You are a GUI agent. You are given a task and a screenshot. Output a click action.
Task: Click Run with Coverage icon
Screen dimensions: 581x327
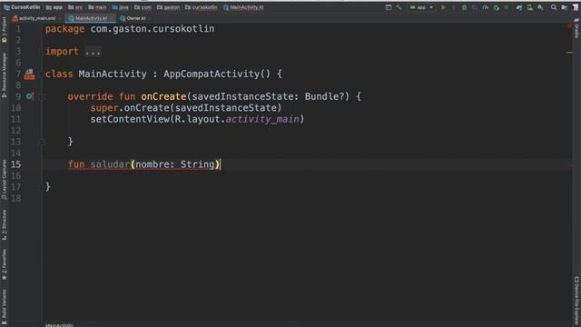coord(475,7)
